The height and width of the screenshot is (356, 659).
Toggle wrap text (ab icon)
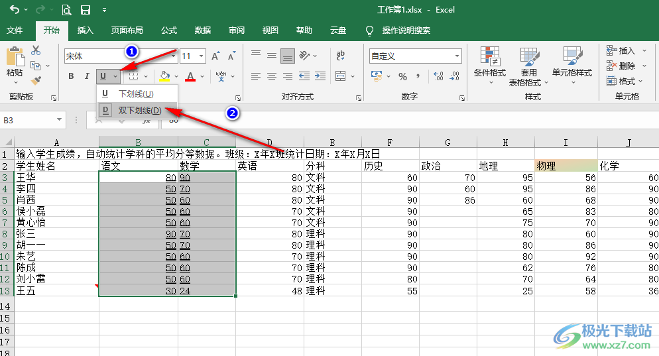[340, 55]
